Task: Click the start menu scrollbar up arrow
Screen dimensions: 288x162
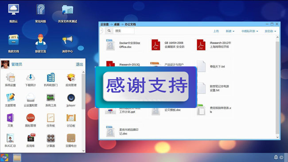Action: (x=83, y=72)
